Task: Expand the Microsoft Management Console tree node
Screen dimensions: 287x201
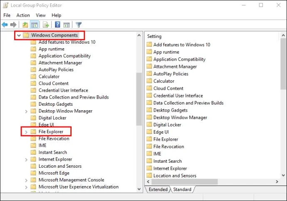Action: pos(26,180)
